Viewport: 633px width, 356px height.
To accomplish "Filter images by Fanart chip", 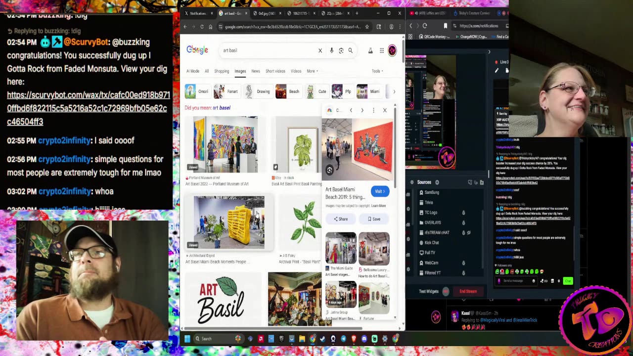I will point(226,91).
